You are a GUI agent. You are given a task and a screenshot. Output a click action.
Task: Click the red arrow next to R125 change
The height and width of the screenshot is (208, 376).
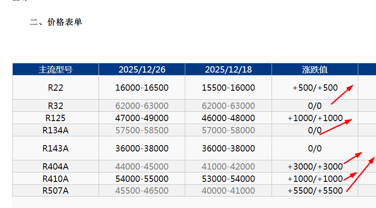(x=336, y=127)
